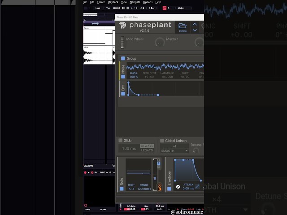
Task: Click the orange plus modulator icon in Note panel
Action: [160, 185]
